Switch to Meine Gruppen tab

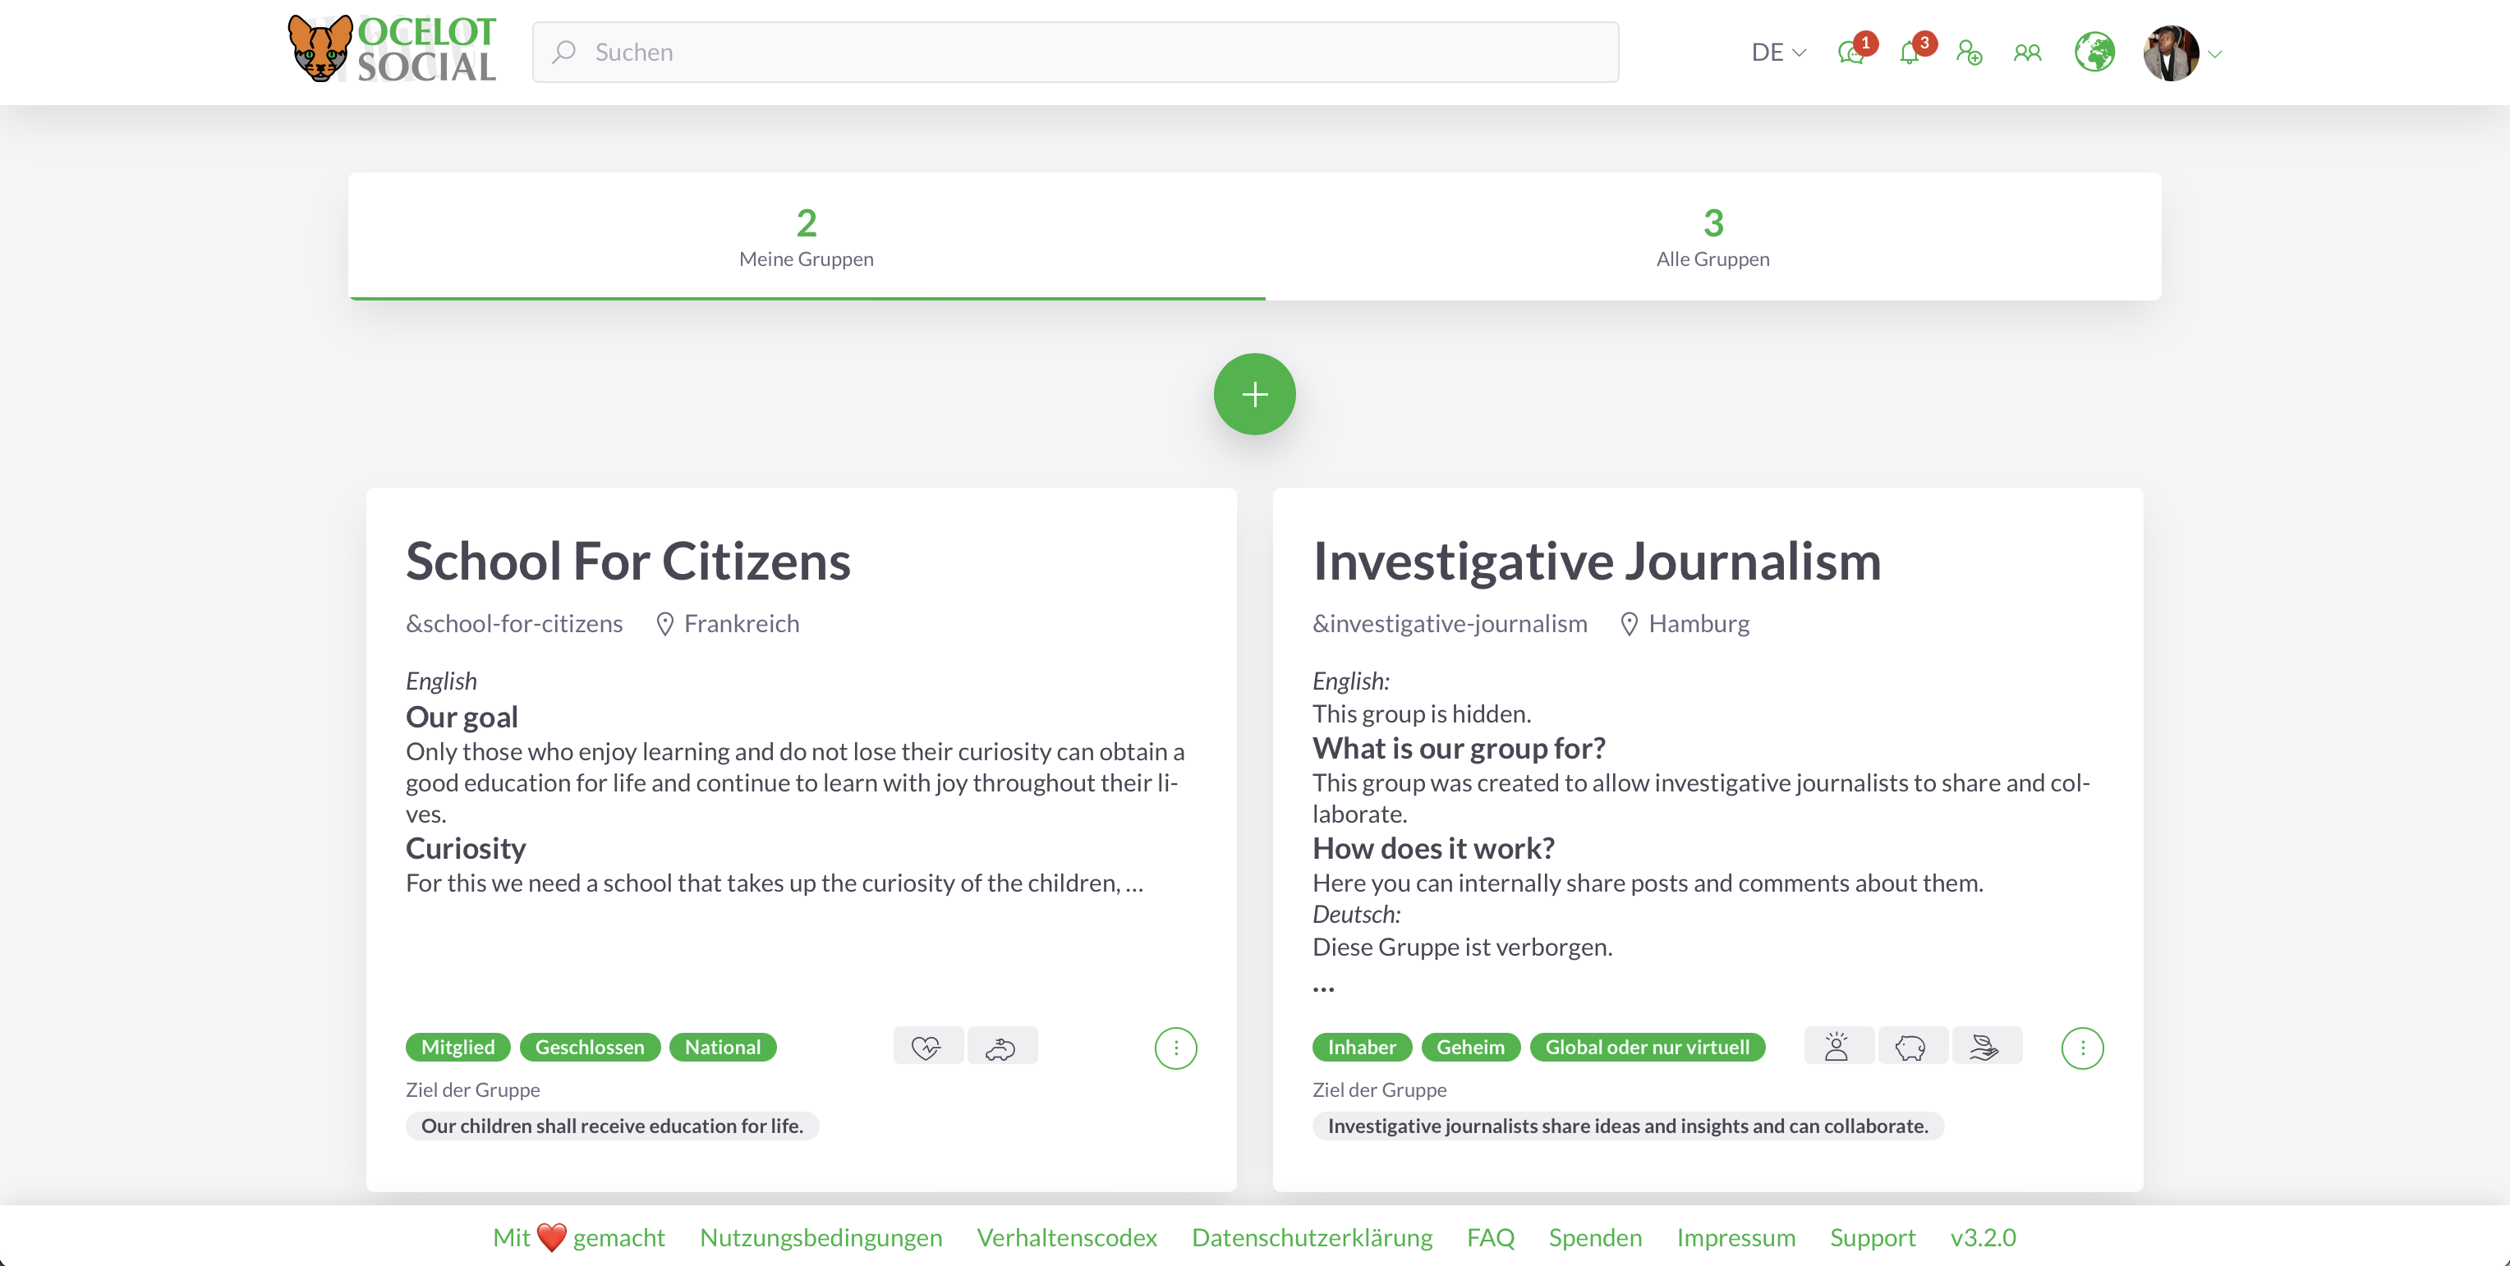[x=806, y=236]
